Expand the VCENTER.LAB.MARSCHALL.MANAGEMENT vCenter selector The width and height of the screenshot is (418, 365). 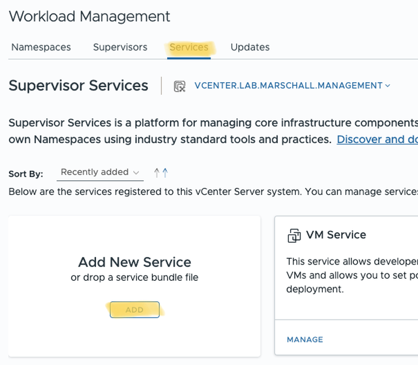click(x=288, y=86)
